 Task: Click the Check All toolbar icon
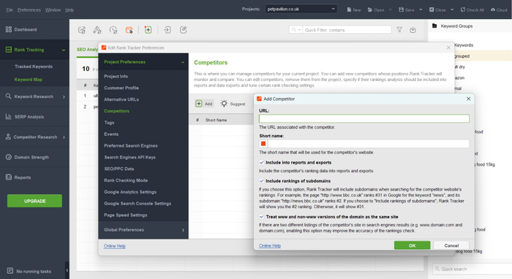tap(463, 9)
